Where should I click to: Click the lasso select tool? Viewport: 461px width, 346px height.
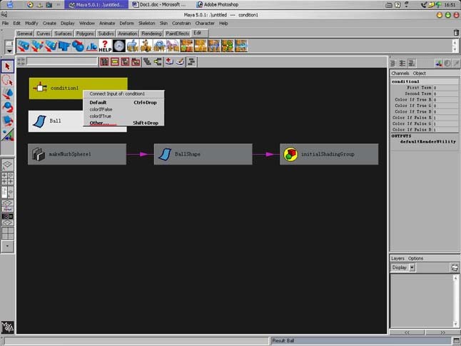[x=7, y=80]
